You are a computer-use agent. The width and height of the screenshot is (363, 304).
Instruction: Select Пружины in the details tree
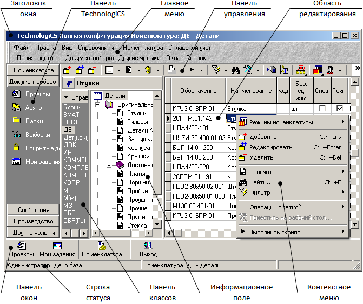click(x=140, y=217)
